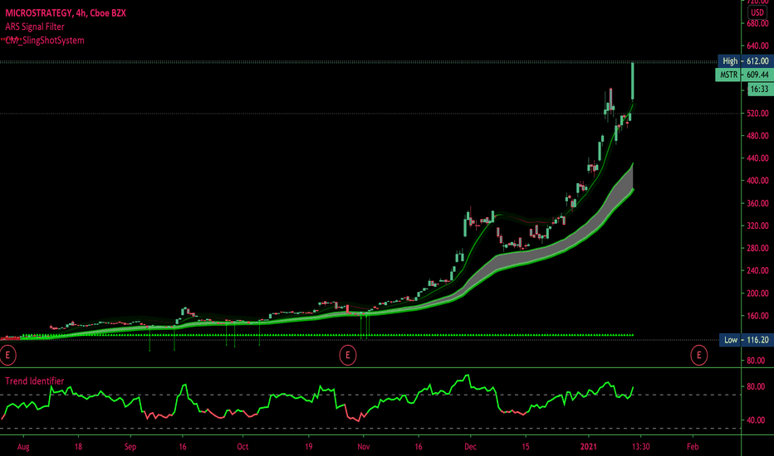
Task: Select the ARS Signal Filter indicator label
Action: (x=35, y=27)
